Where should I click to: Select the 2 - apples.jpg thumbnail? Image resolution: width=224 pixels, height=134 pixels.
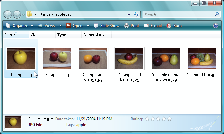pyautogui.click(x=57, y=58)
